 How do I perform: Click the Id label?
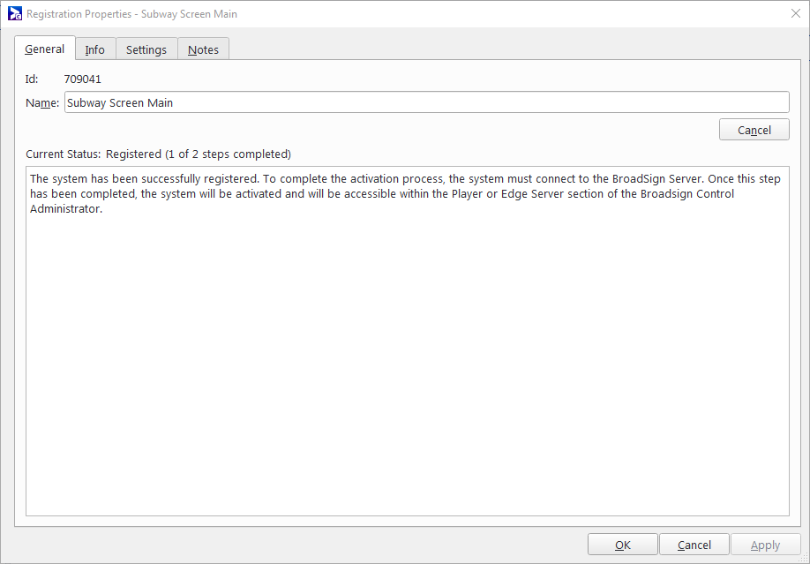tap(32, 79)
